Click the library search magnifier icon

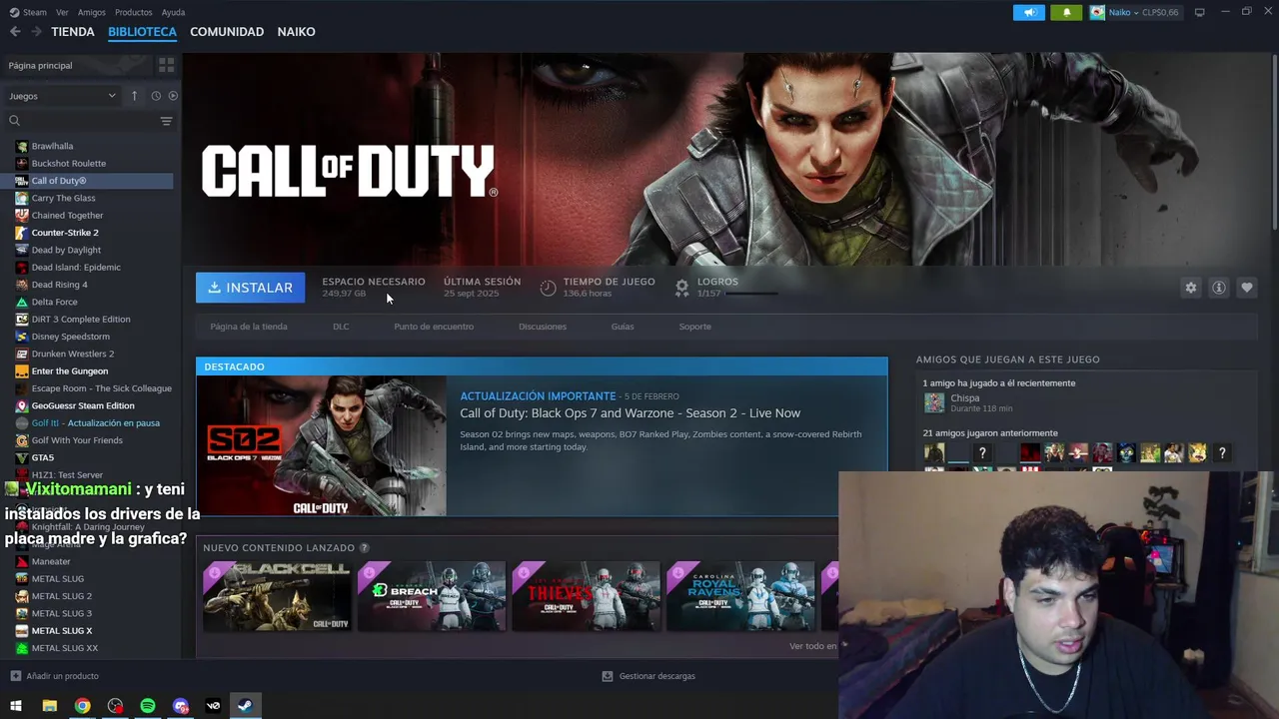(14, 121)
